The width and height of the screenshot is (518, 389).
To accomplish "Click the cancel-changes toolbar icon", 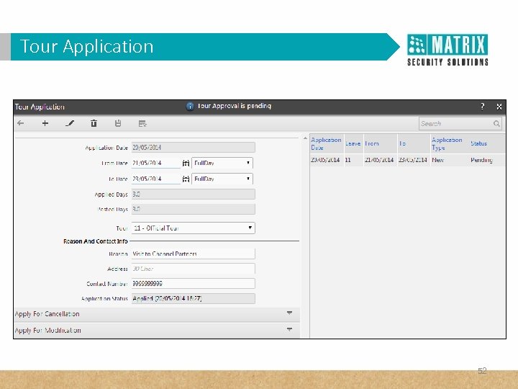I will point(142,124).
